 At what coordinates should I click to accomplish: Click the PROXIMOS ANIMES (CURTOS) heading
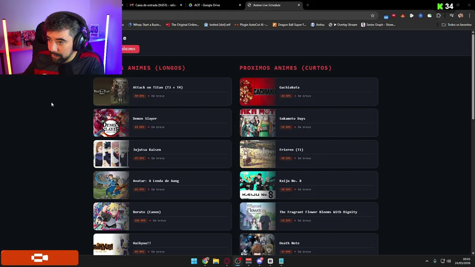click(286, 68)
